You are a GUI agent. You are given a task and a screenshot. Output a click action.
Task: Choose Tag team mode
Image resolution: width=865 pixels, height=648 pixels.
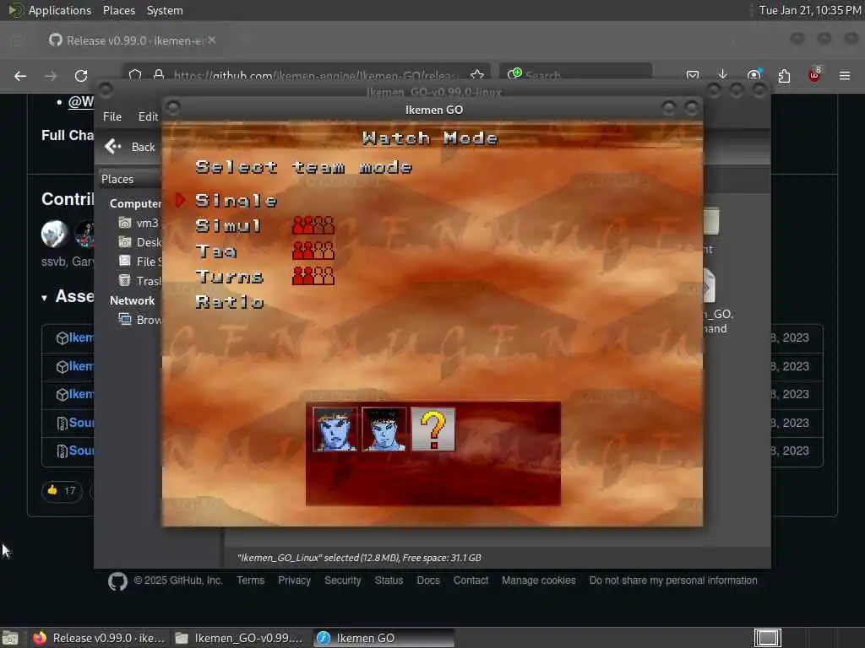pos(215,251)
